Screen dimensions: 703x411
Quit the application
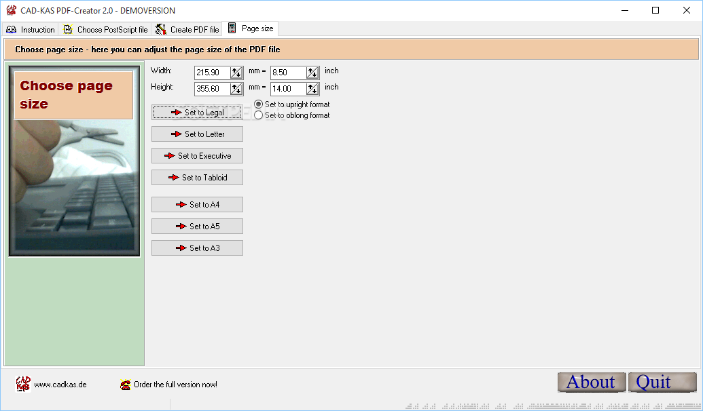(663, 383)
